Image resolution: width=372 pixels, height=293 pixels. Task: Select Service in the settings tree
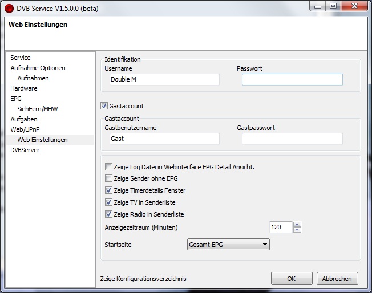(21, 58)
